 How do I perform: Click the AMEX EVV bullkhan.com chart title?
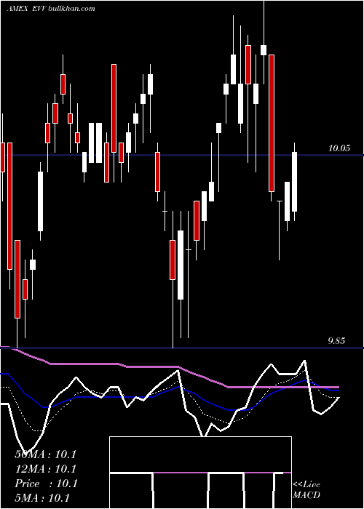click(x=52, y=9)
